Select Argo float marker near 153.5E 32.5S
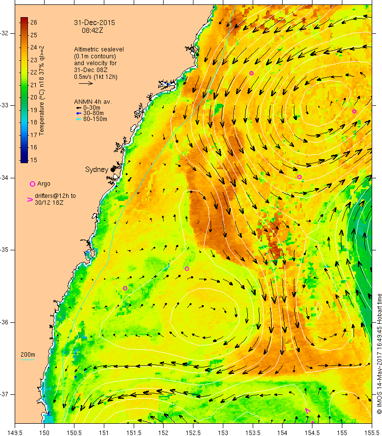This screenshot has height=436, width=382. point(251,73)
